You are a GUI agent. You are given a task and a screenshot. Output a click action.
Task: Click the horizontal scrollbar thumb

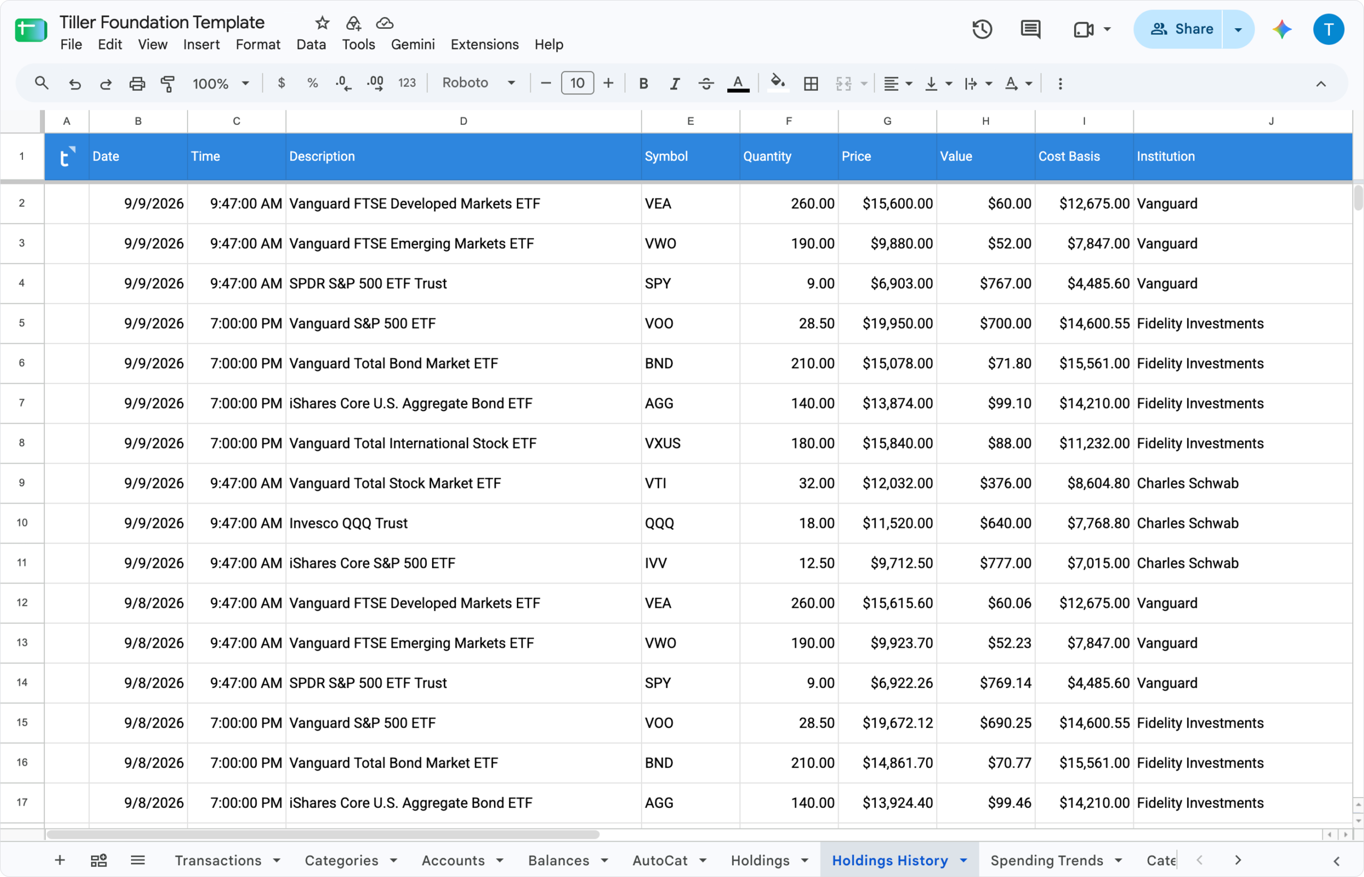tap(323, 834)
